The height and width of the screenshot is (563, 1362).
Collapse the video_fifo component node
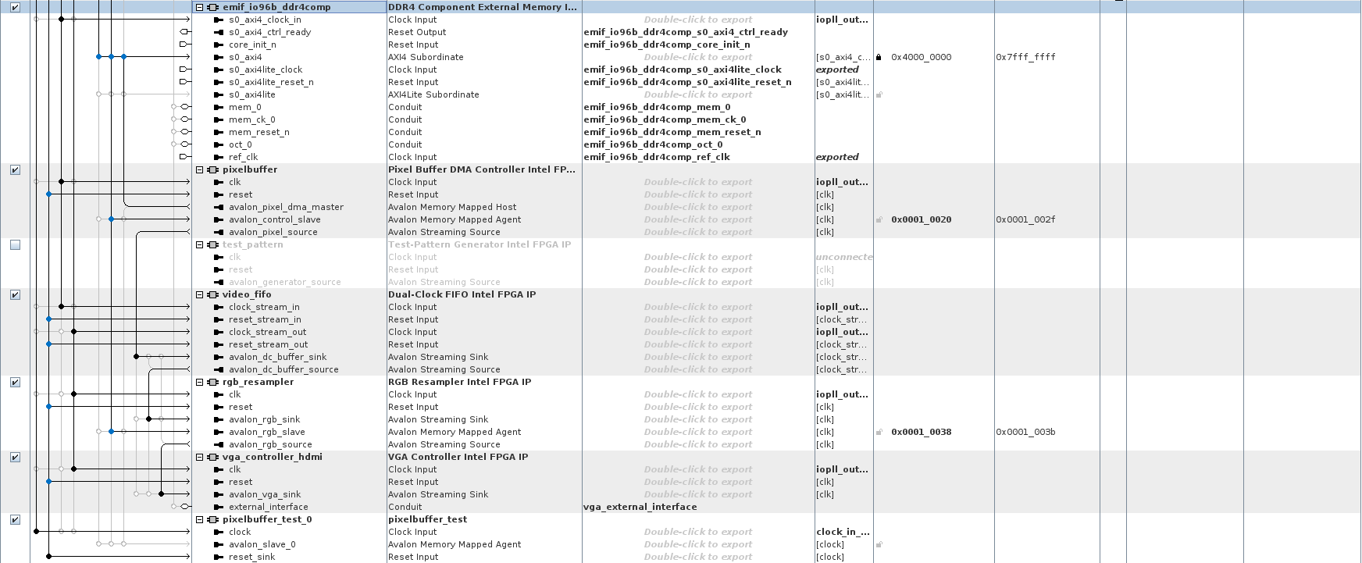pyautogui.click(x=200, y=294)
